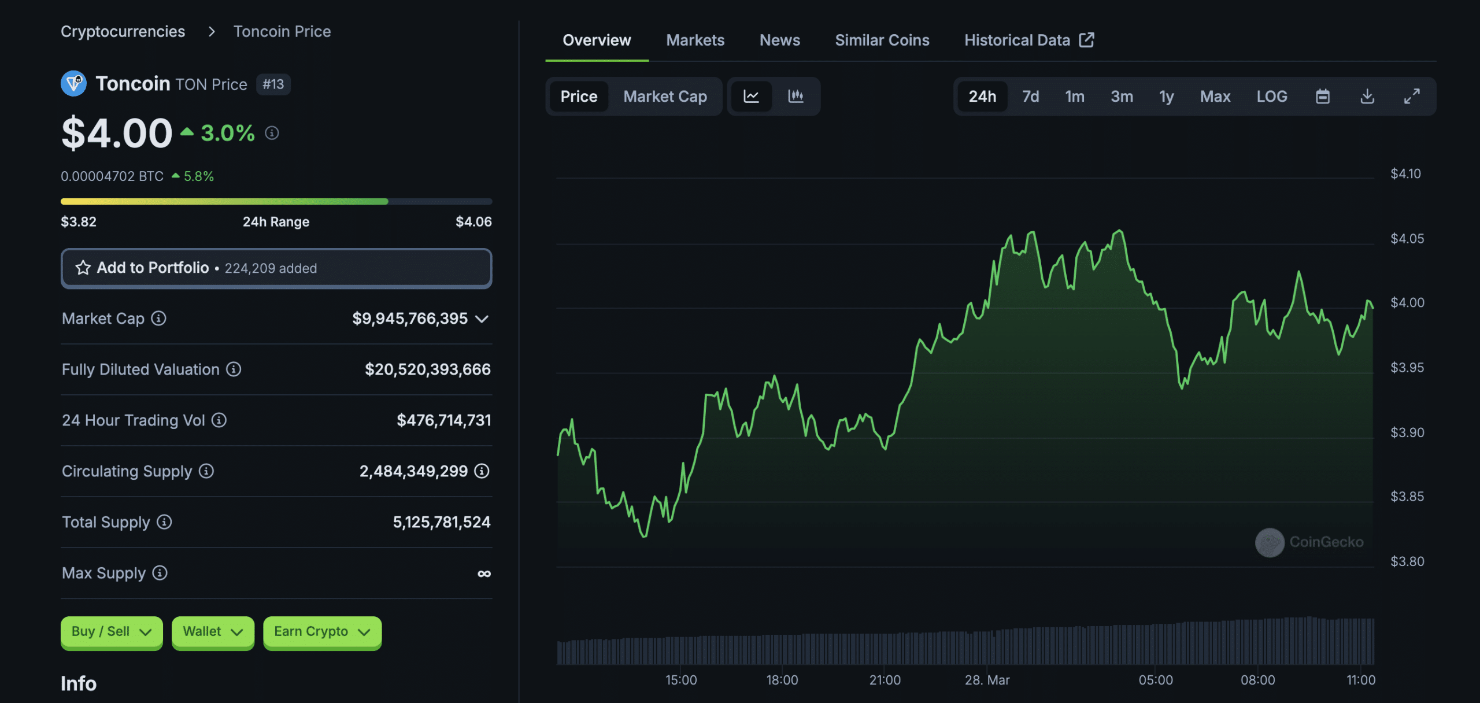Screen dimensions: 1480x703
Task: Click Toncoin Price breadcrumb
Action: [282, 31]
